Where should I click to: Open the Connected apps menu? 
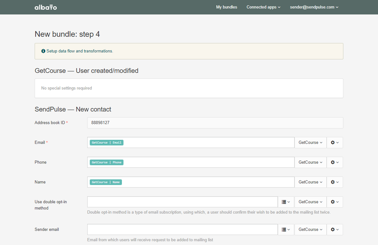(263, 7)
